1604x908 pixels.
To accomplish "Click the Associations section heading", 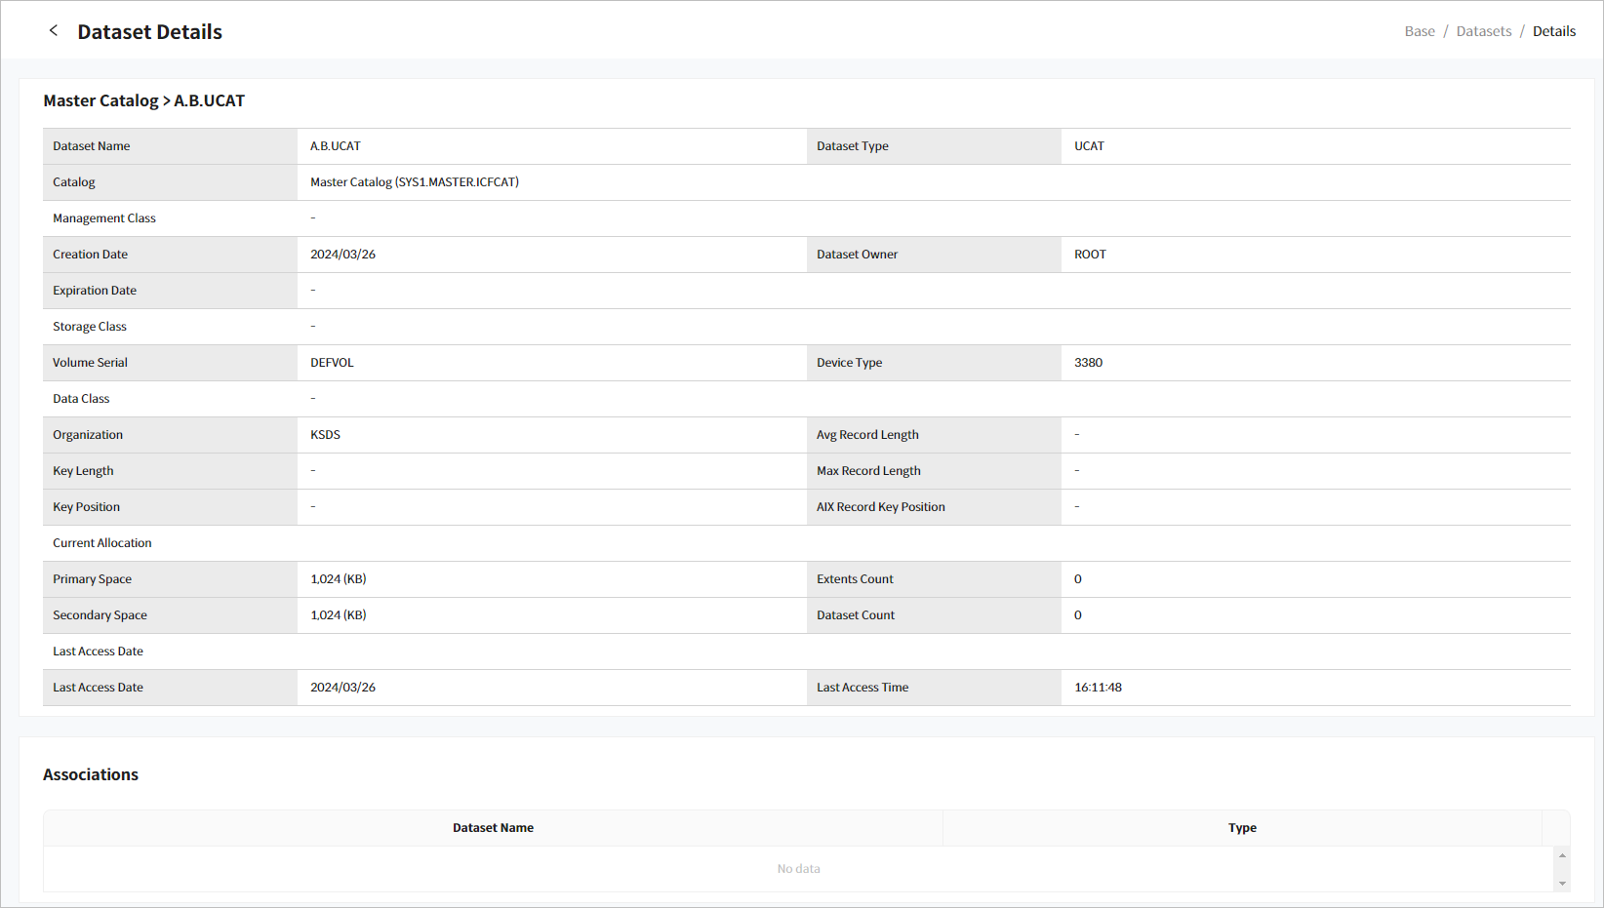I will [90, 773].
